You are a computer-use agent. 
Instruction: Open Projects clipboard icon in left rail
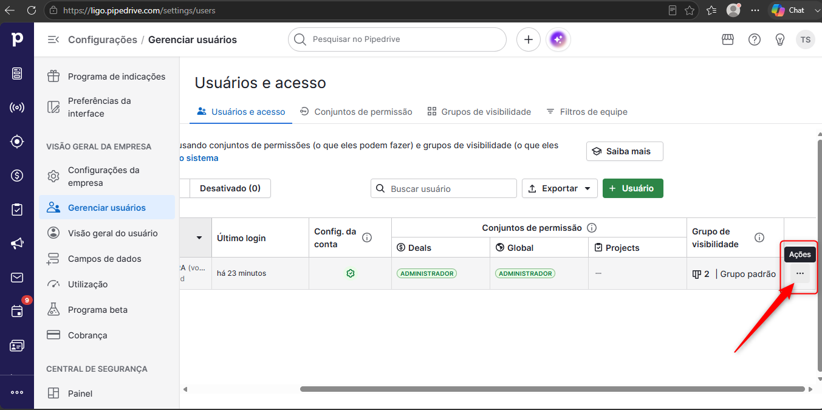tap(17, 210)
